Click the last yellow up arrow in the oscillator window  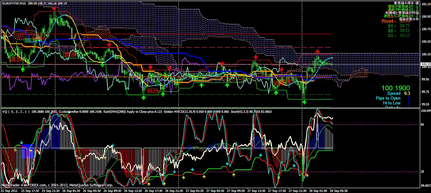307,175
